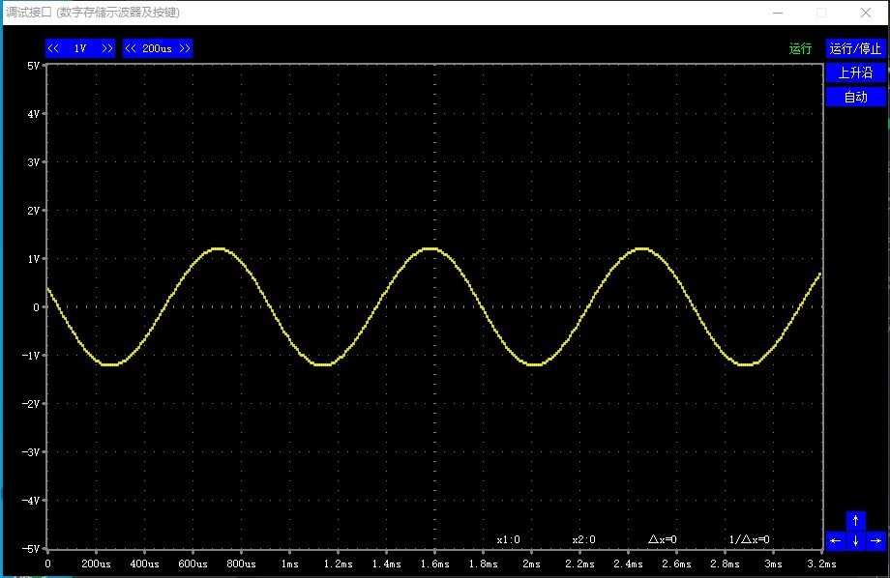This screenshot has width=890, height=578.
Task: Increase the voltage scale with >> beside 1V
Action: tap(106, 48)
